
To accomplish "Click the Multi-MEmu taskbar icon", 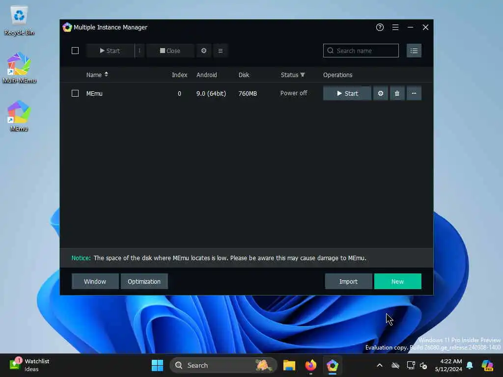I will pos(333,365).
